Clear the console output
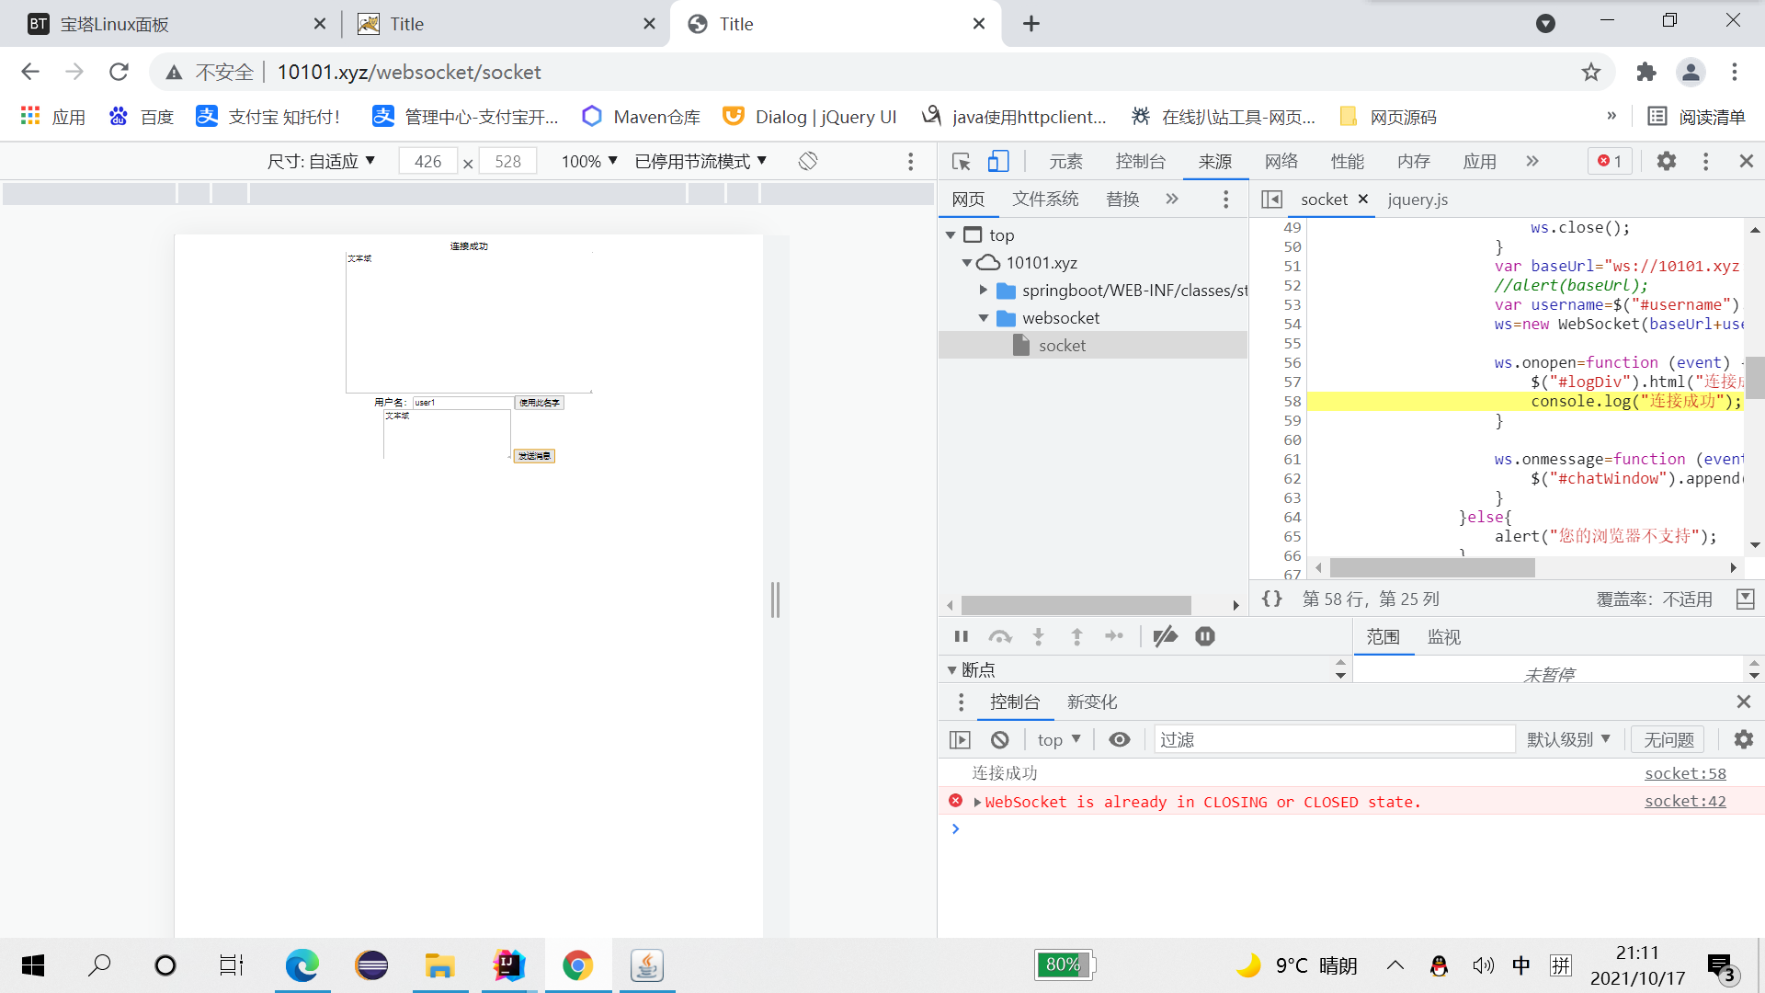The image size is (1765, 993). coord(1000,739)
